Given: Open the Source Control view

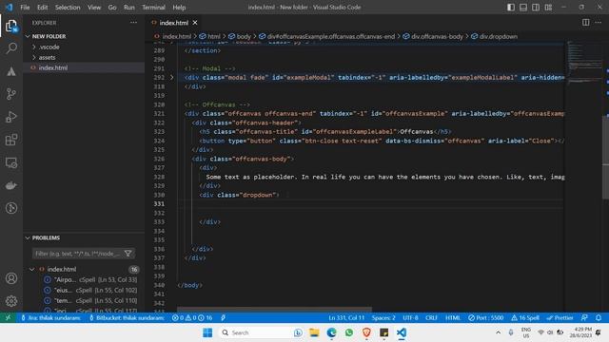Looking at the screenshot, I should click(11, 94).
